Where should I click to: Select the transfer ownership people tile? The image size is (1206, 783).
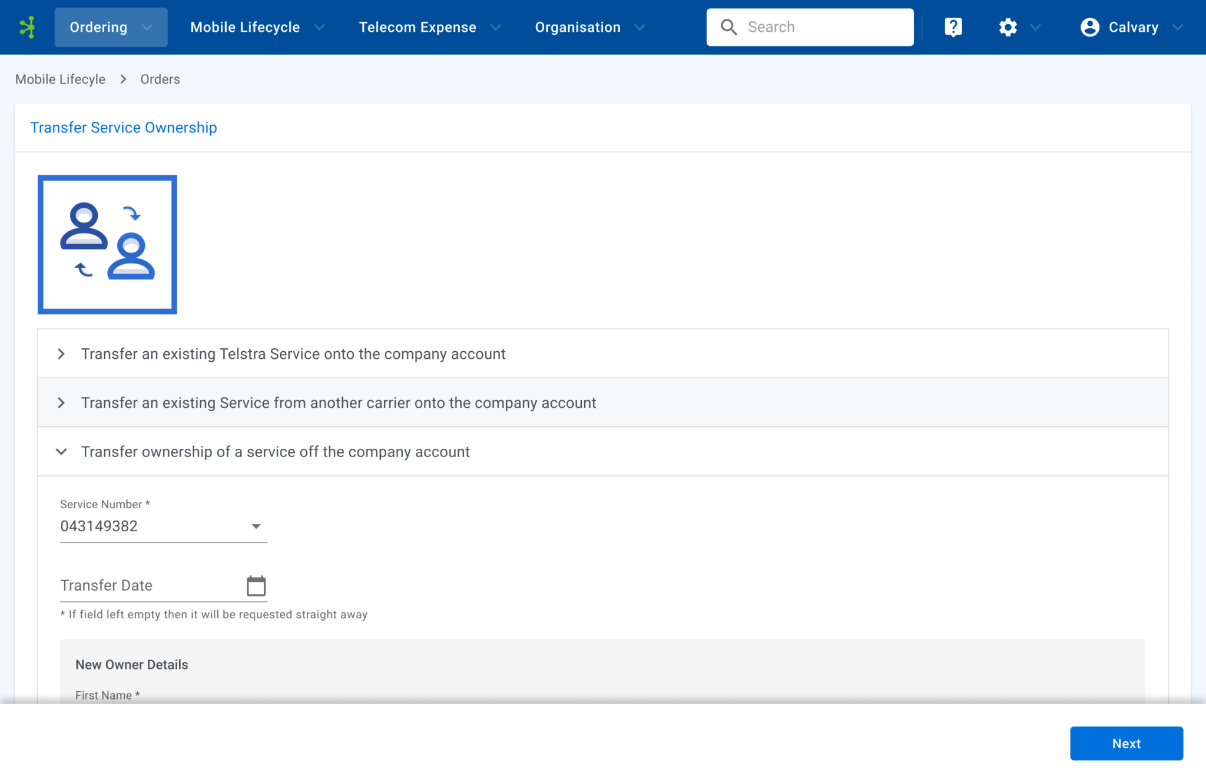[107, 244]
